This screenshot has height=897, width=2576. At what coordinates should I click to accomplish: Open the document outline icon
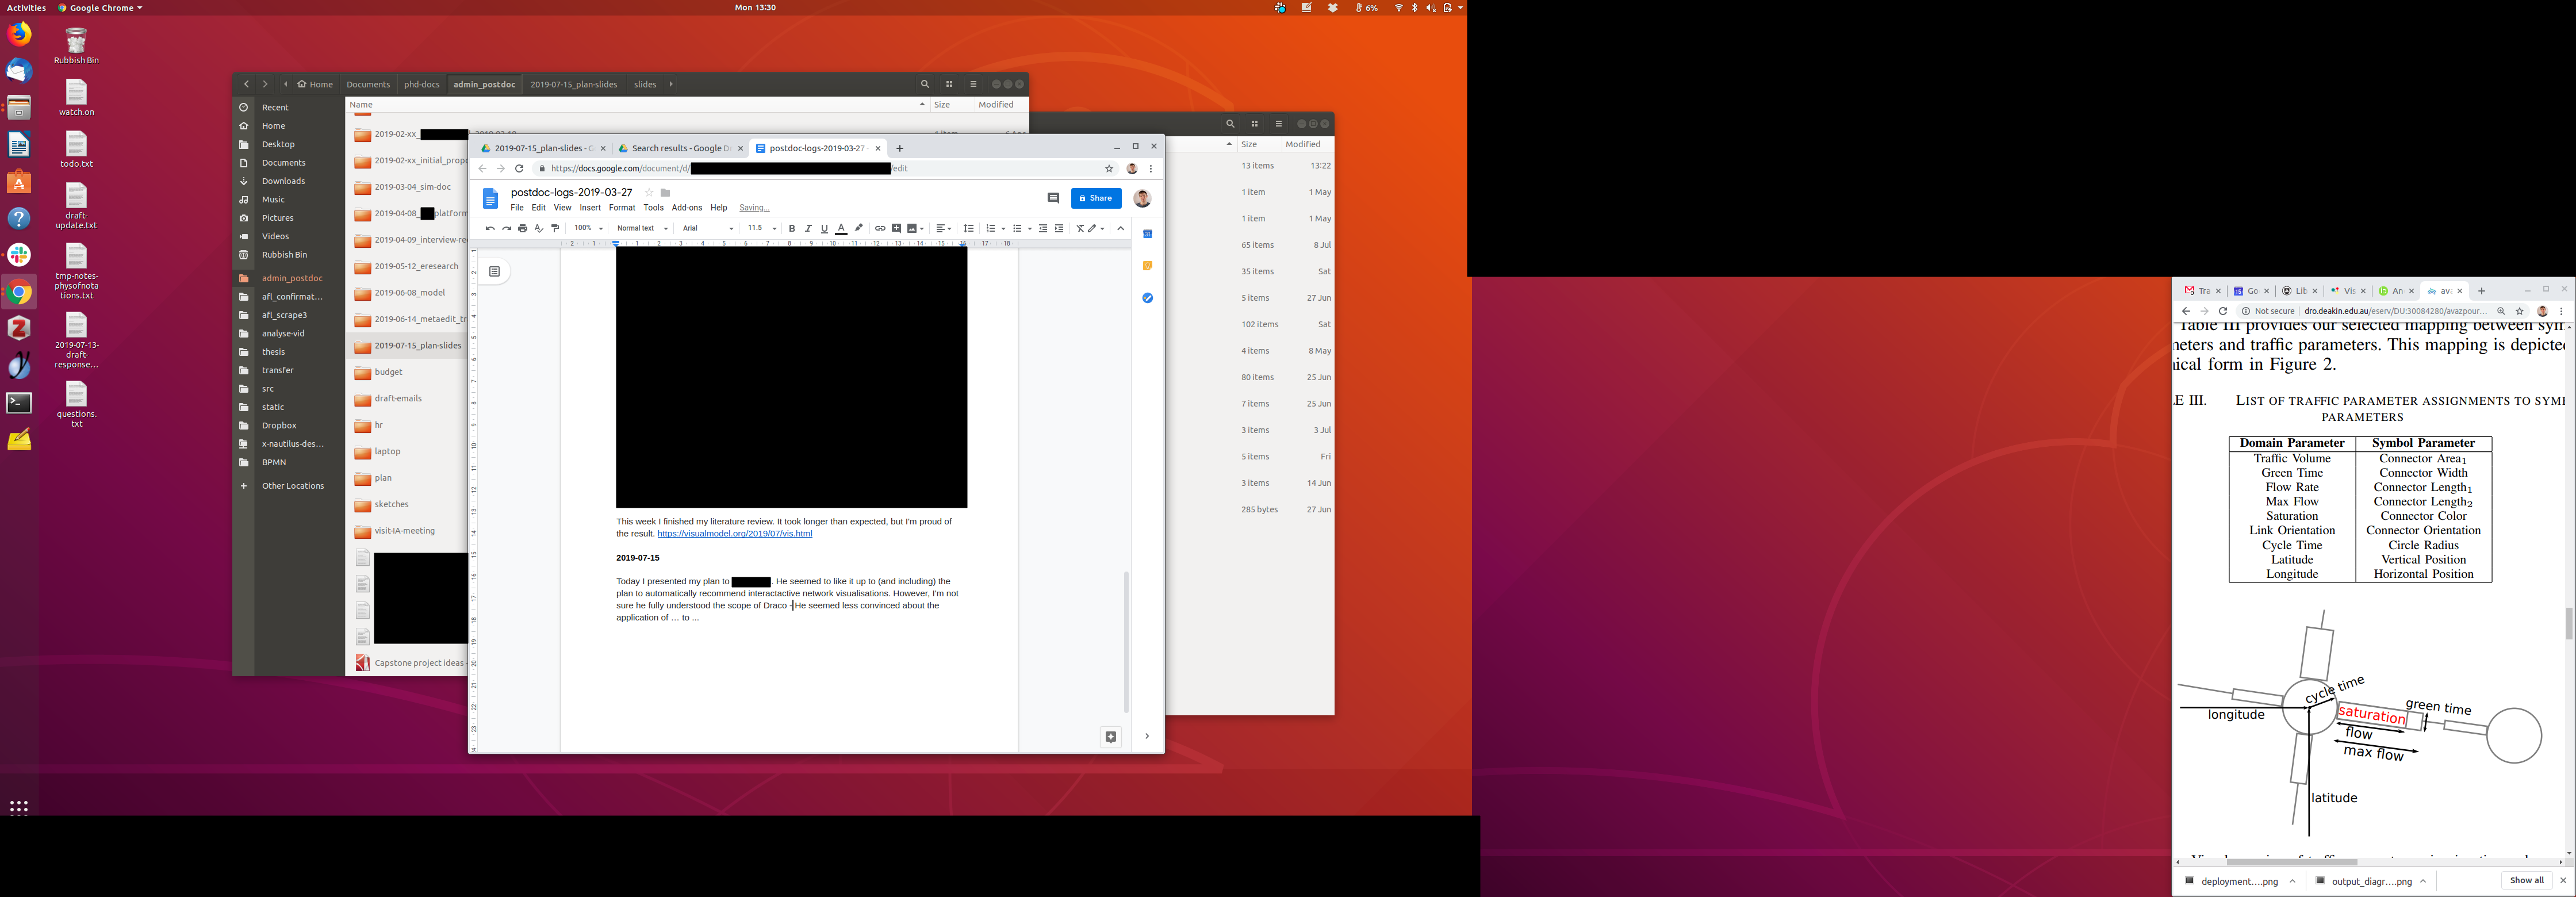point(494,271)
